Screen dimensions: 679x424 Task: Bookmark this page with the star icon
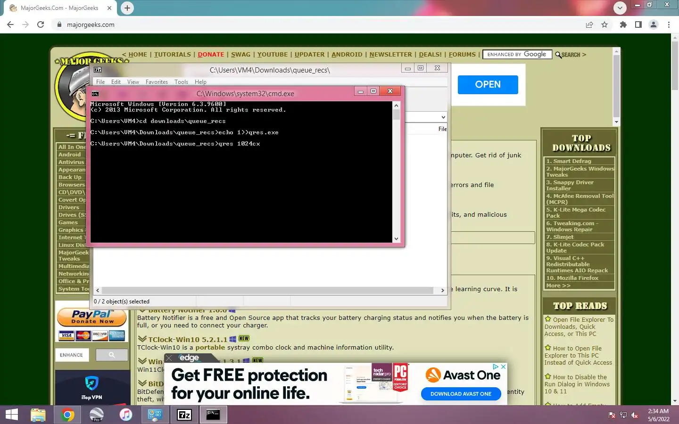click(604, 24)
